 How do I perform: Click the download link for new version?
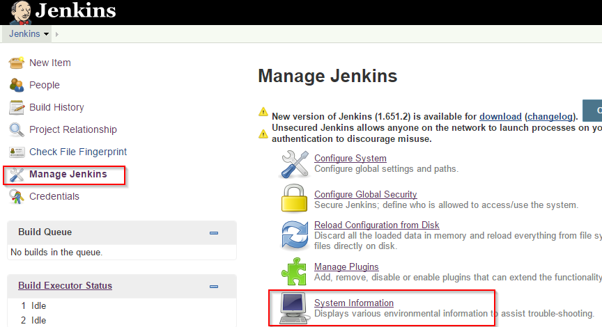500,117
